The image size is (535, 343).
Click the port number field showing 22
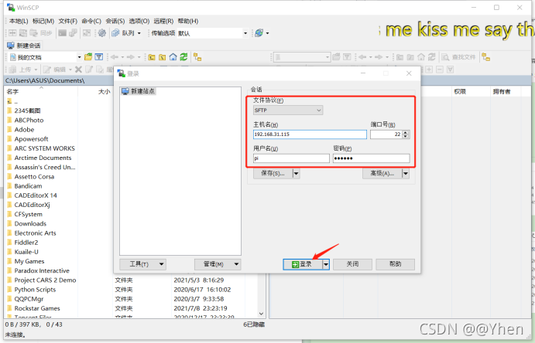(386, 134)
